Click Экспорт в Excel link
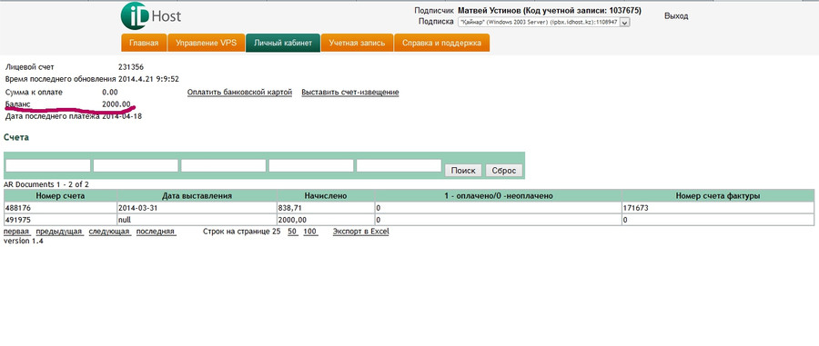 [360, 232]
